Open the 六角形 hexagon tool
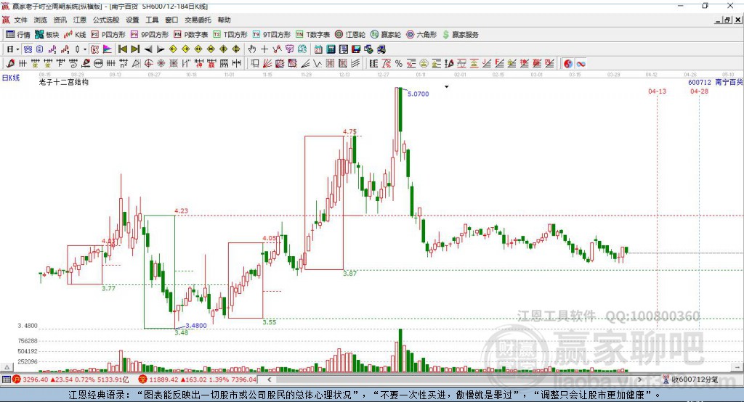 pyautogui.click(x=421, y=35)
